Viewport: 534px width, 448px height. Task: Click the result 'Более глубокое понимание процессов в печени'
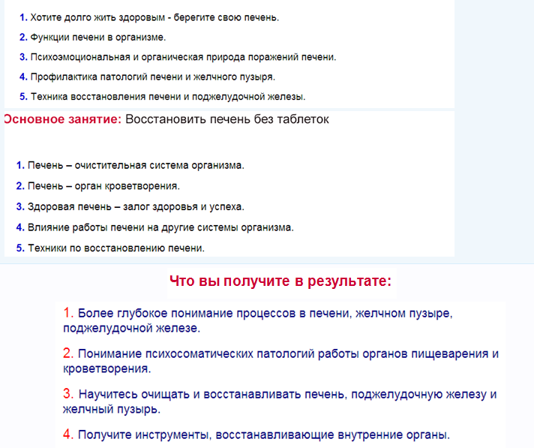(x=214, y=313)
